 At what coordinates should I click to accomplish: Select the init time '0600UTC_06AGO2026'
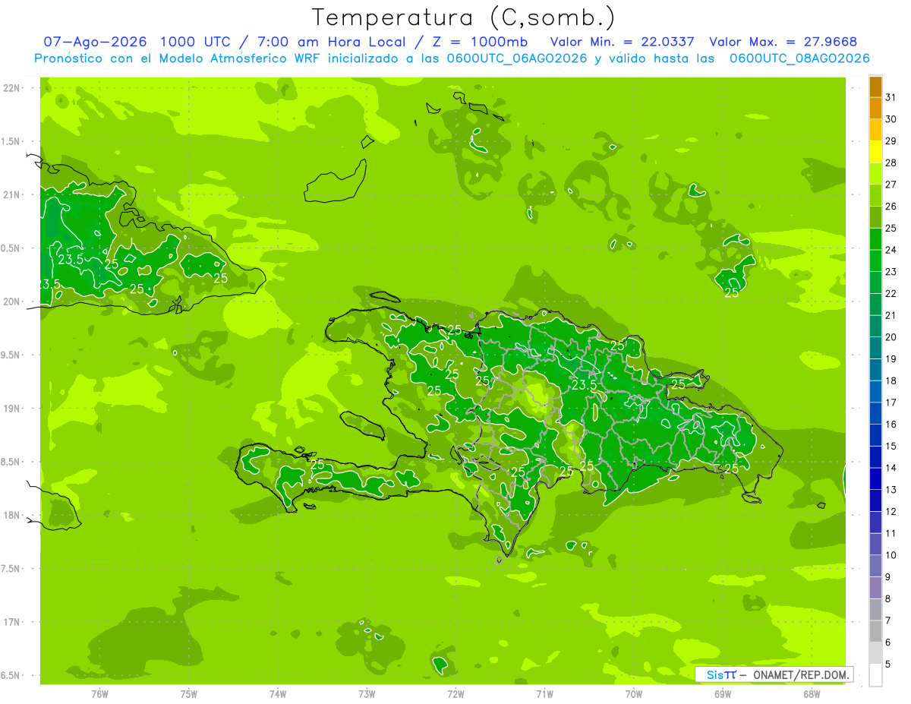[x=517, y=58]
